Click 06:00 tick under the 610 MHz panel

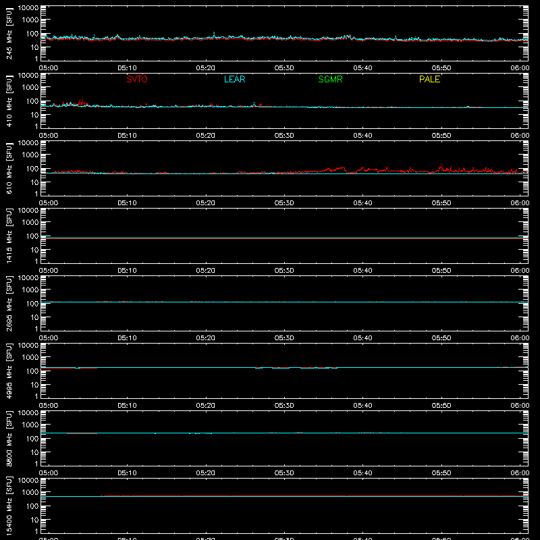tap(520, 203)
